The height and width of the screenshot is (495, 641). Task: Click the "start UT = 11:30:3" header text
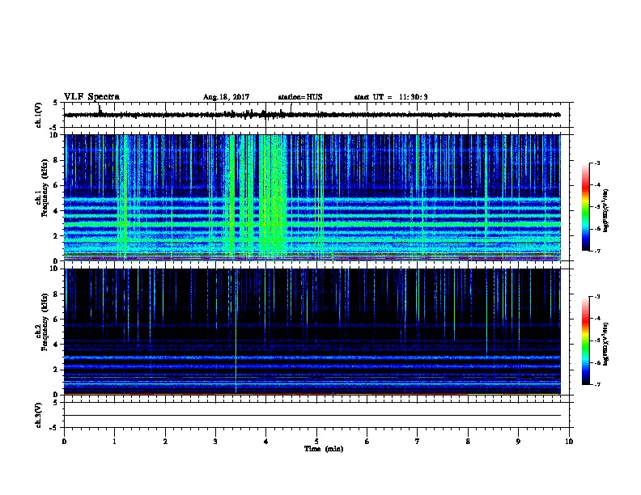pos(391,97)
